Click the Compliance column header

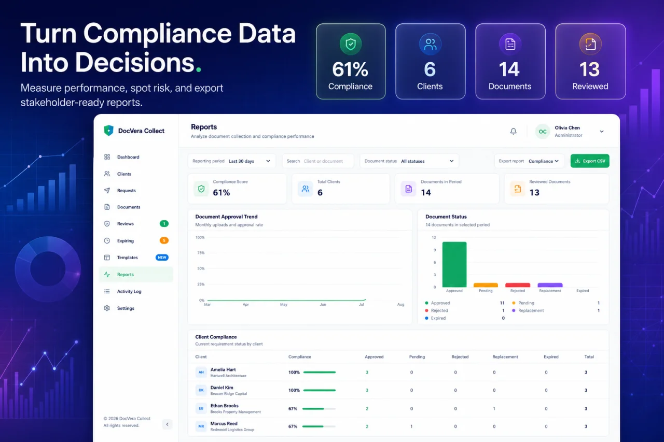click(300, 357)
